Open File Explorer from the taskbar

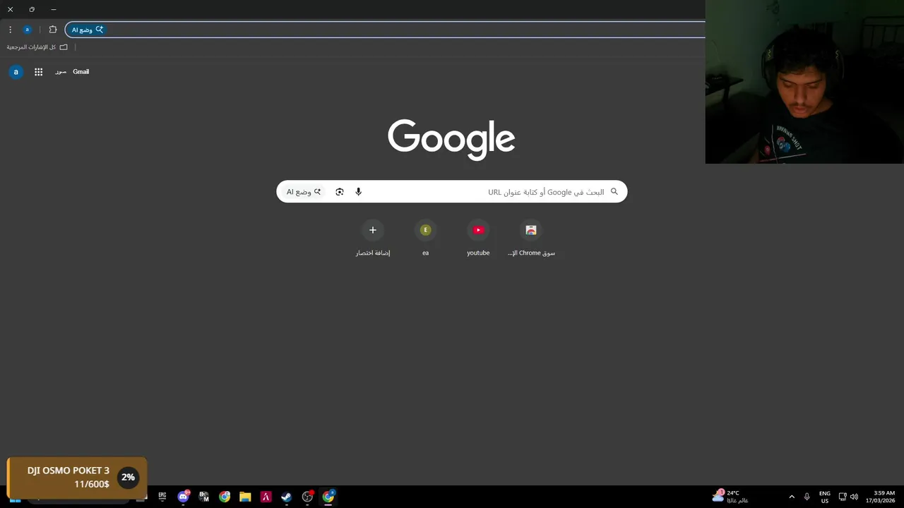point(245,497)
